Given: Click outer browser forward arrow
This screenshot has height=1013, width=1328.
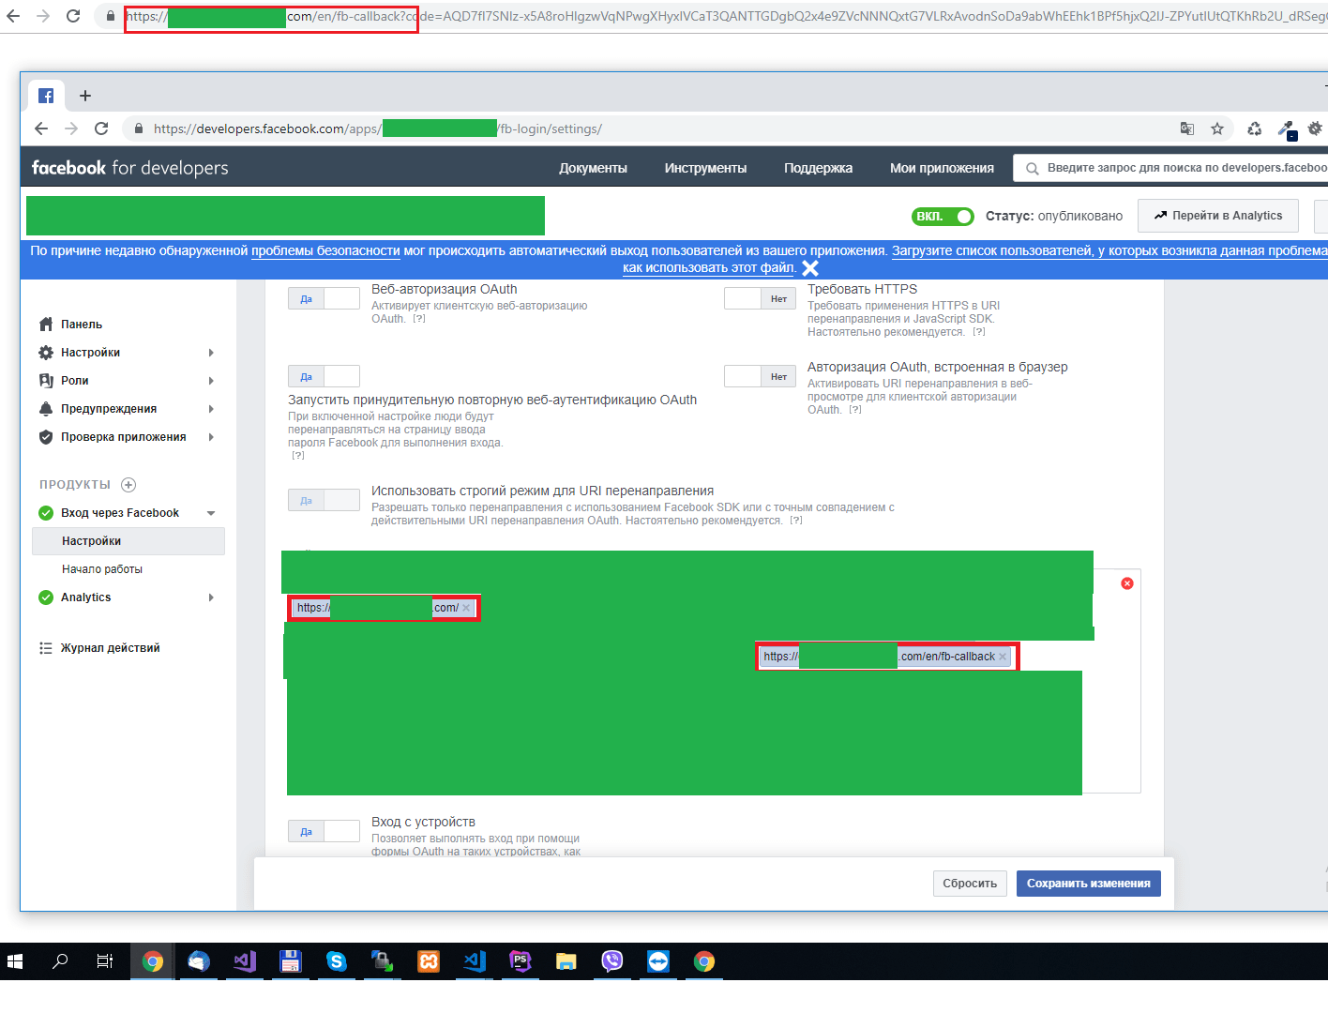Looking at the screenshot, I should click(x=43, y=16).
